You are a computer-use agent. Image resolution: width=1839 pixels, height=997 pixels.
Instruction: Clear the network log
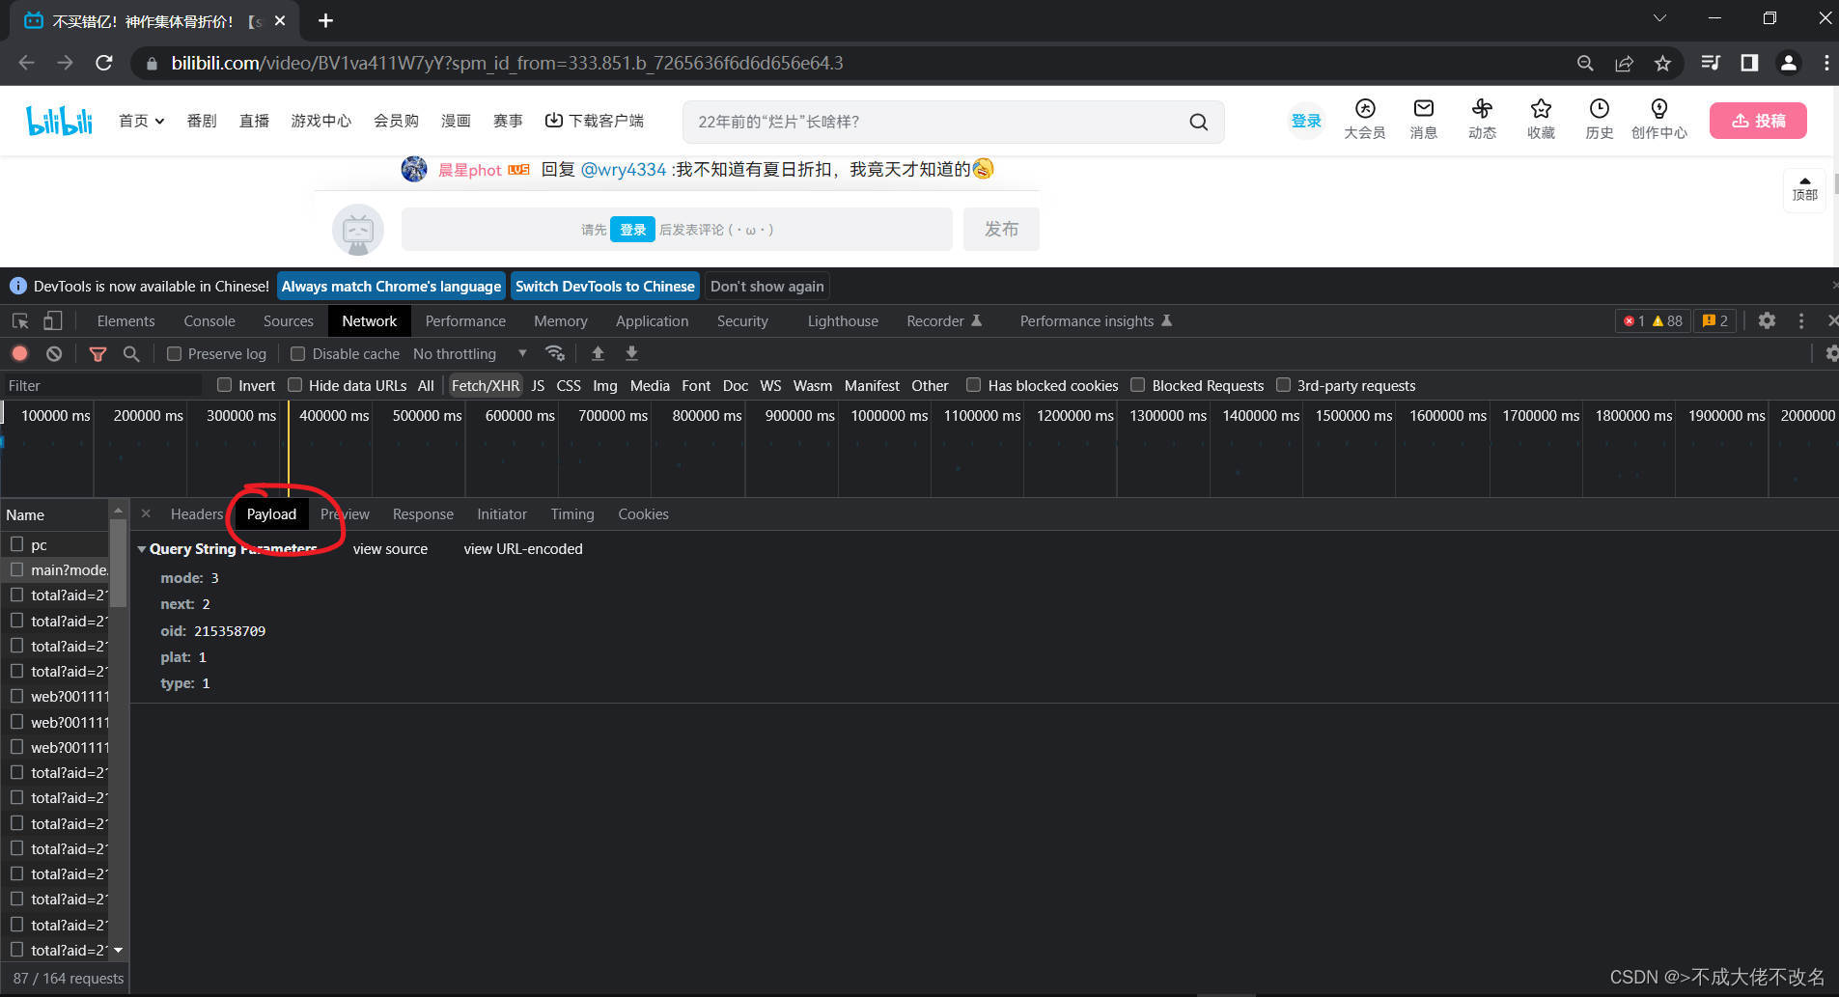54,353
